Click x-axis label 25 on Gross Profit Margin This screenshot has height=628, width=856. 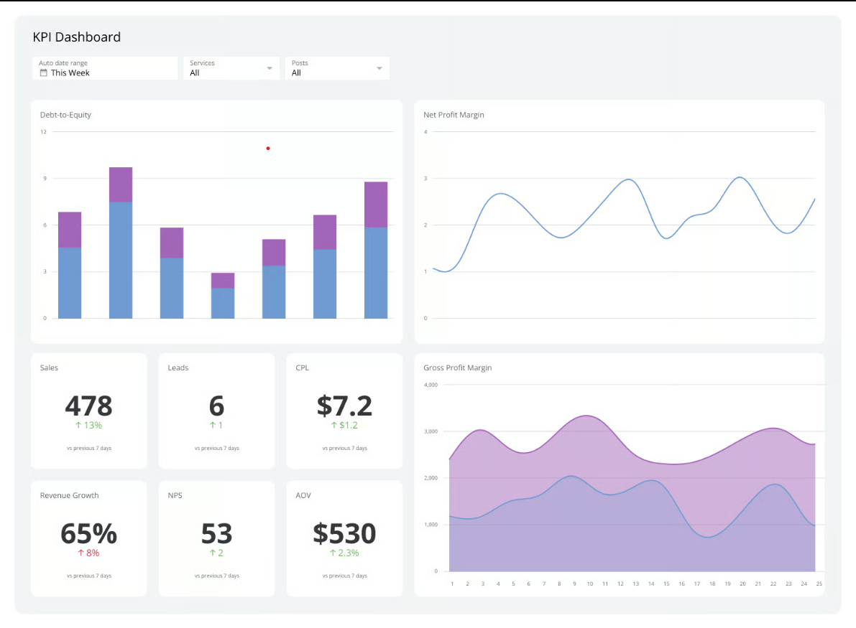pos(819,584)
